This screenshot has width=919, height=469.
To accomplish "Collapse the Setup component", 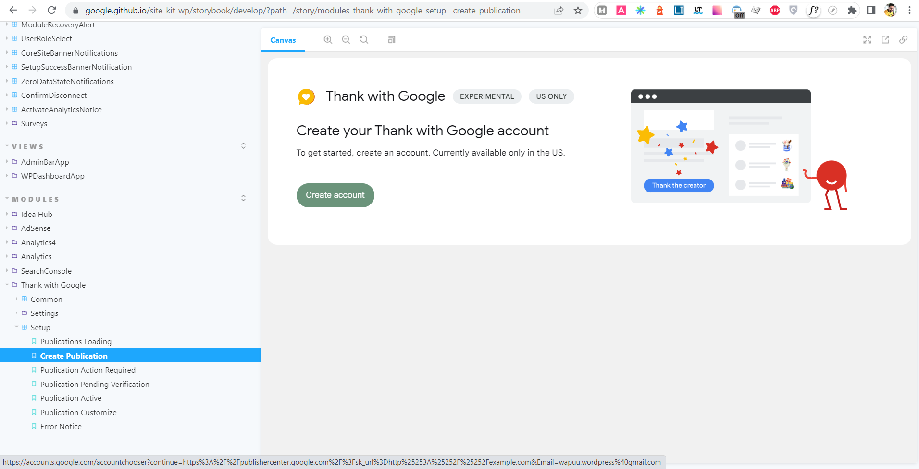I will [x=40, y=328].
